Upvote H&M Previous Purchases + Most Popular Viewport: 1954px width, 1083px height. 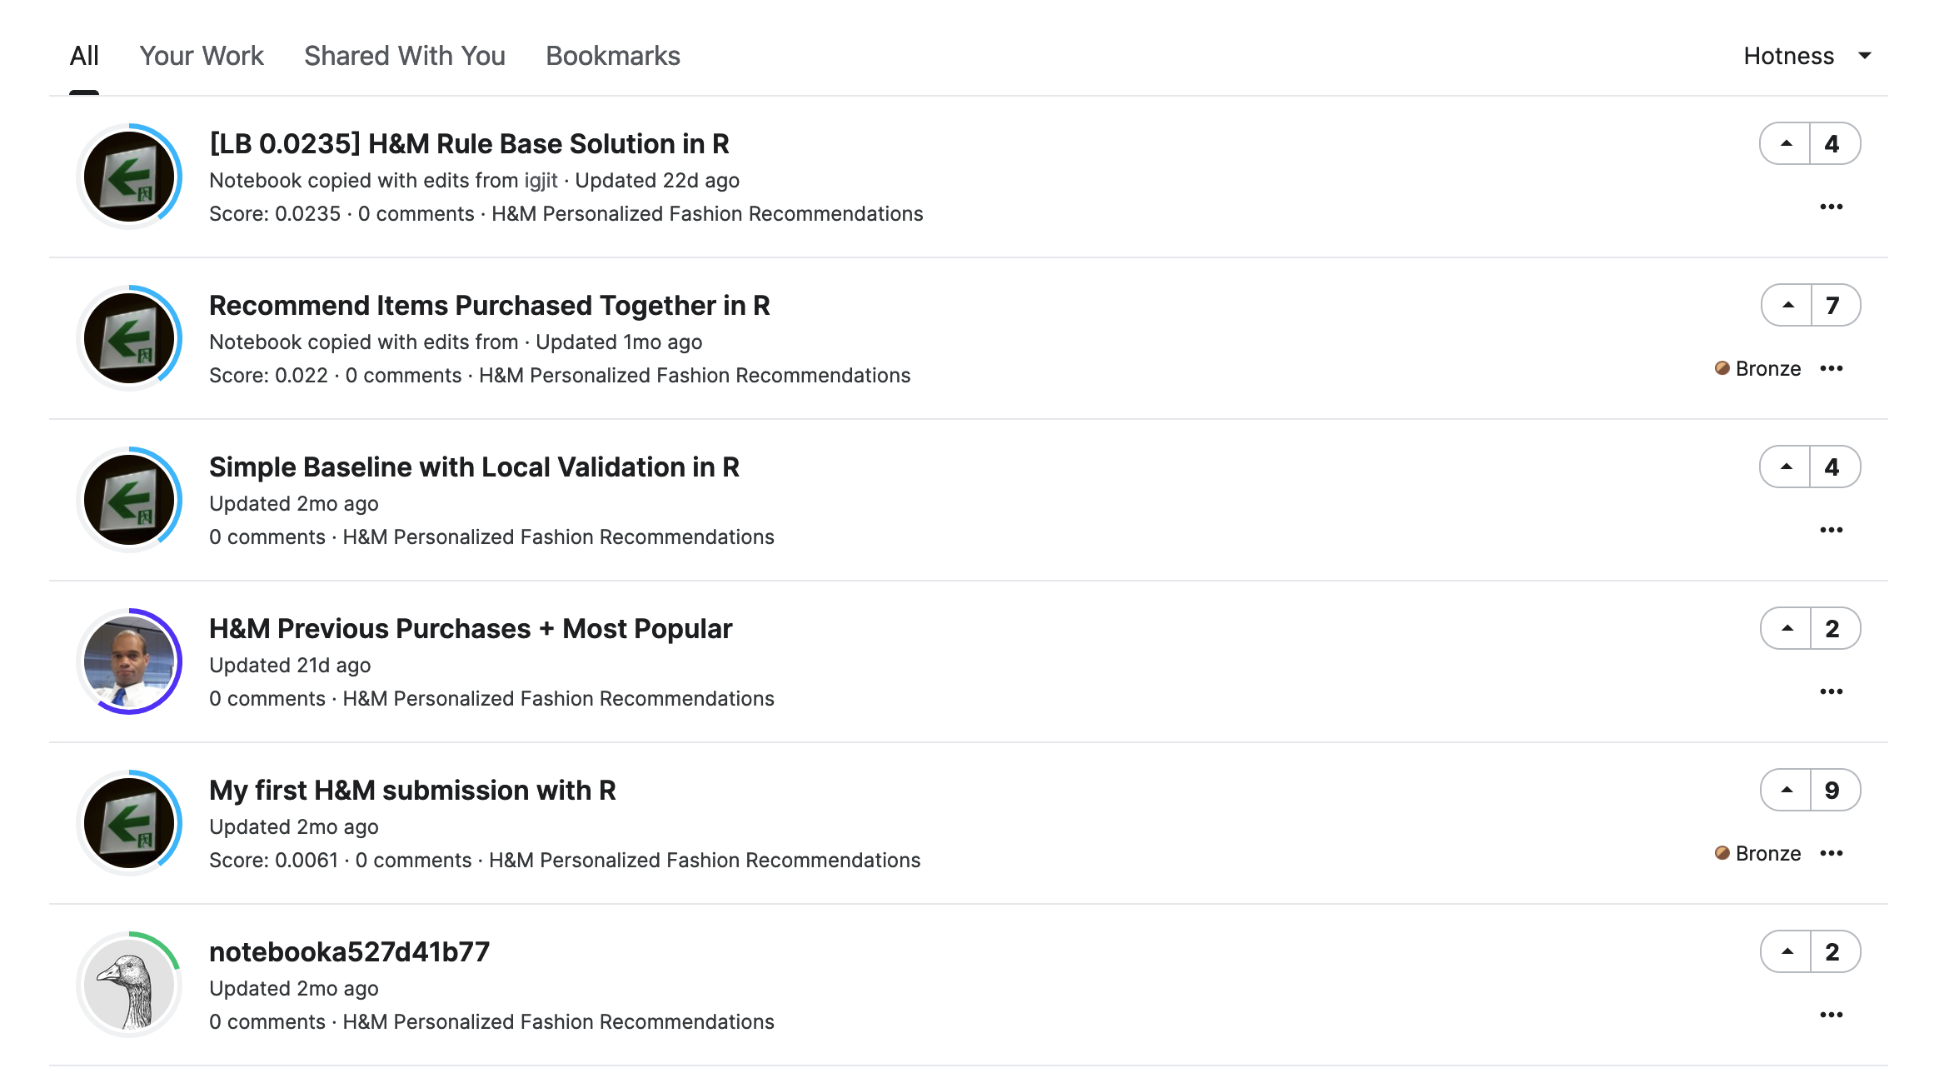click(1787, 629)
